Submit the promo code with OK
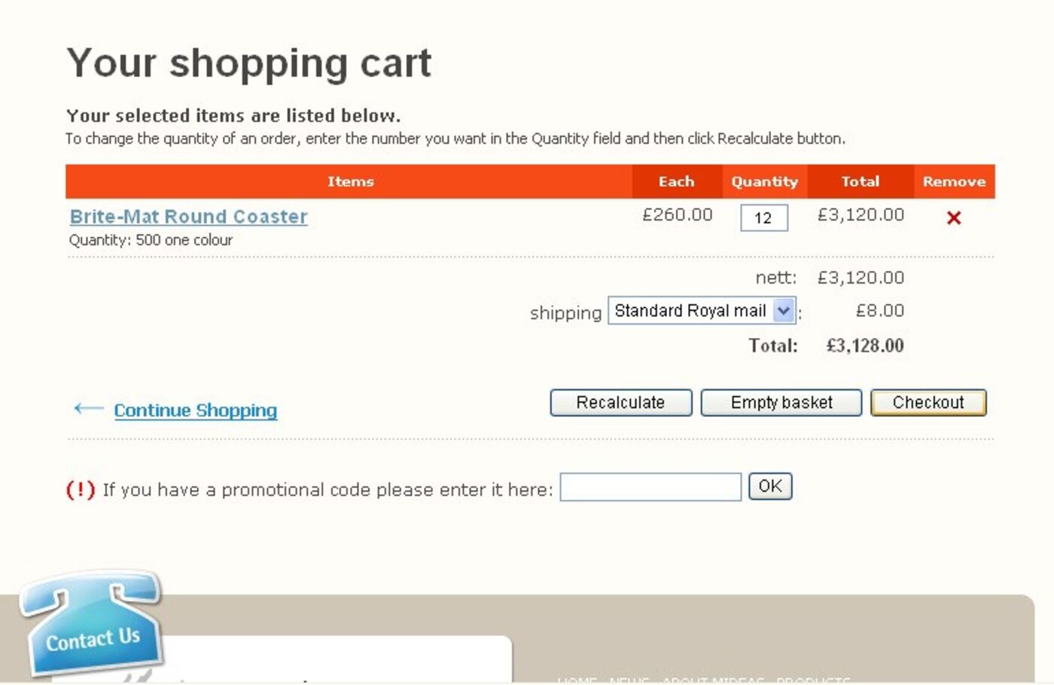 (769, 486)
